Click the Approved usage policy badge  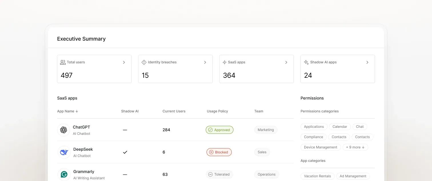(x=219, y=130)
